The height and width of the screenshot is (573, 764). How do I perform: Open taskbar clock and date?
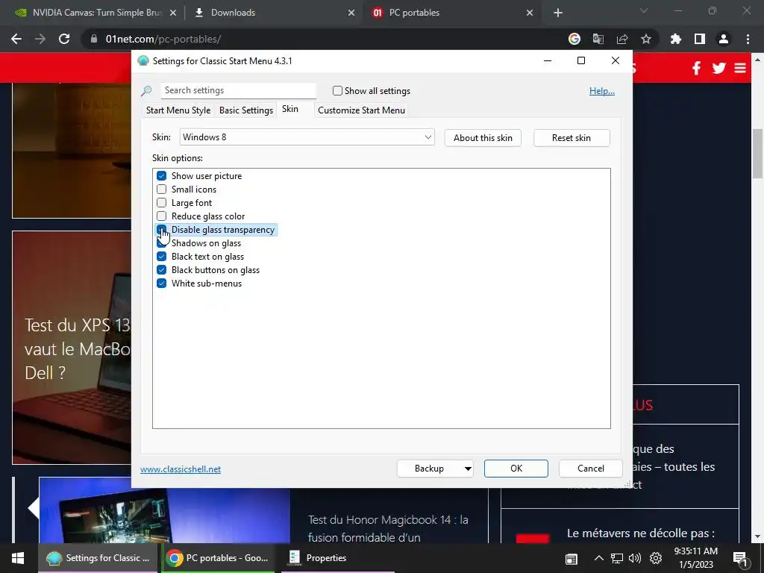click(696, 558)
